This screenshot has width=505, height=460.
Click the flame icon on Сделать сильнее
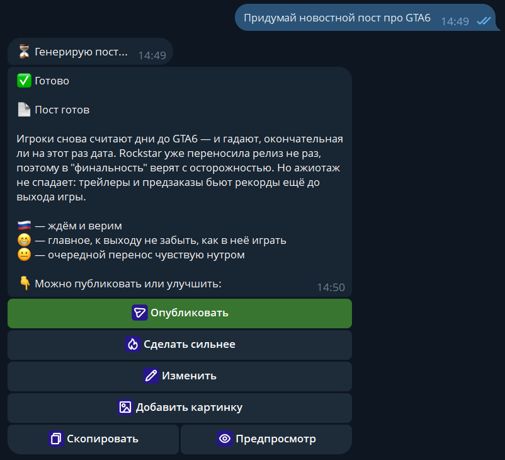[133, 344]
